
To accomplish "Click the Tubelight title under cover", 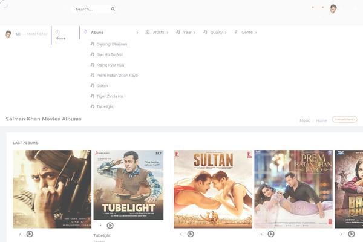I will tap(102, 235).
